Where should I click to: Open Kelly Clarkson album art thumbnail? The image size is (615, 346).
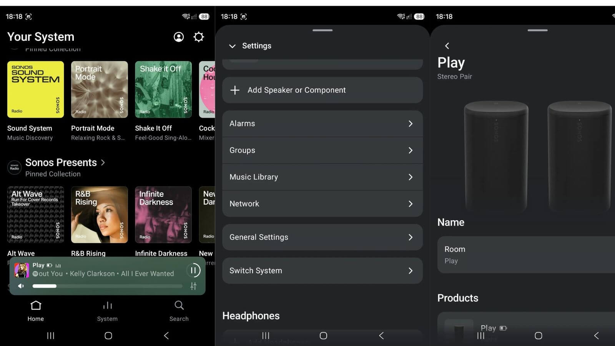coord(22,270)
